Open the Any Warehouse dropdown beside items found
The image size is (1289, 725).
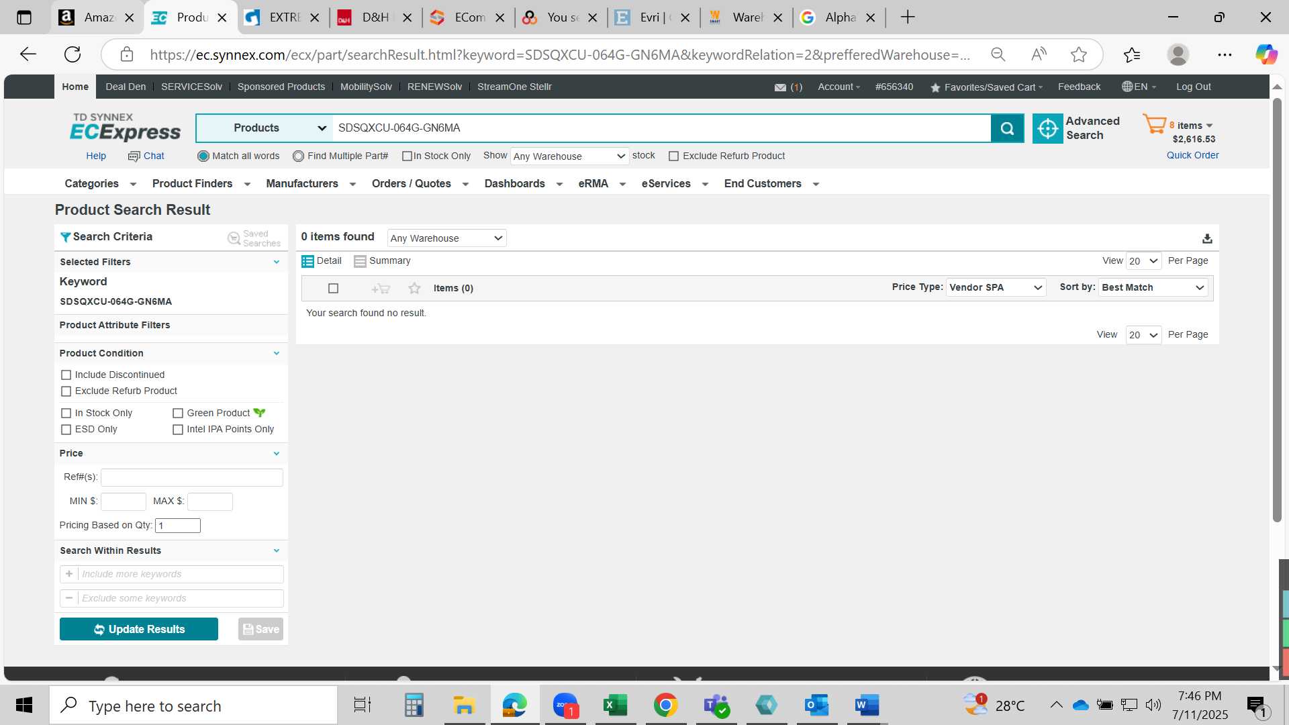pyautogui.click(x=446, y=238)
